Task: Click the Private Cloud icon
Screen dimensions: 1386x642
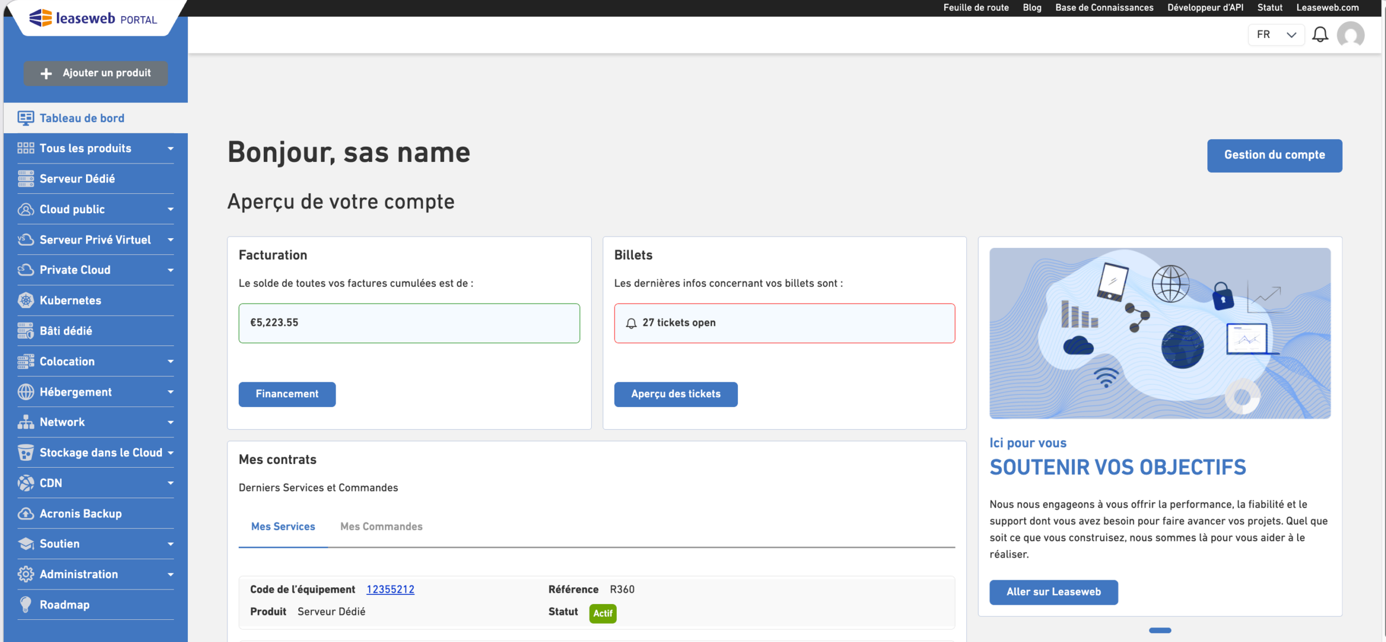Action: (25, 270)
